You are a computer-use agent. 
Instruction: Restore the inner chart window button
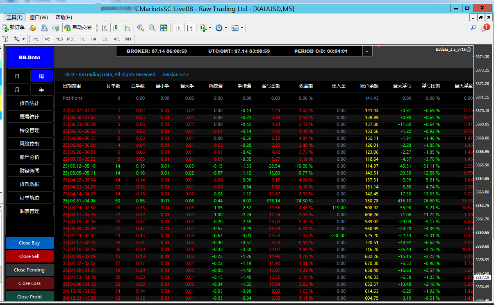click(480, 17)
